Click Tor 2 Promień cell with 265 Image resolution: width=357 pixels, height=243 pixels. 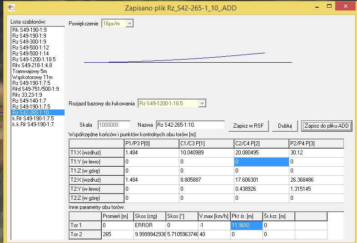(x=118, y=234)
